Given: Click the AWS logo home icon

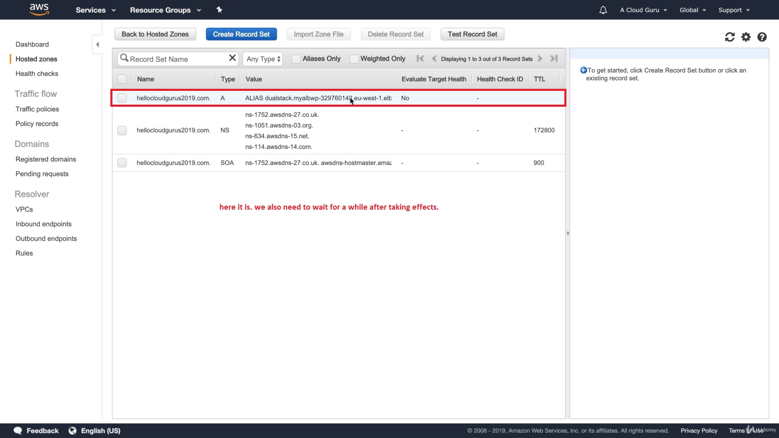Looking at the screenshot, I should coord(39,9).
